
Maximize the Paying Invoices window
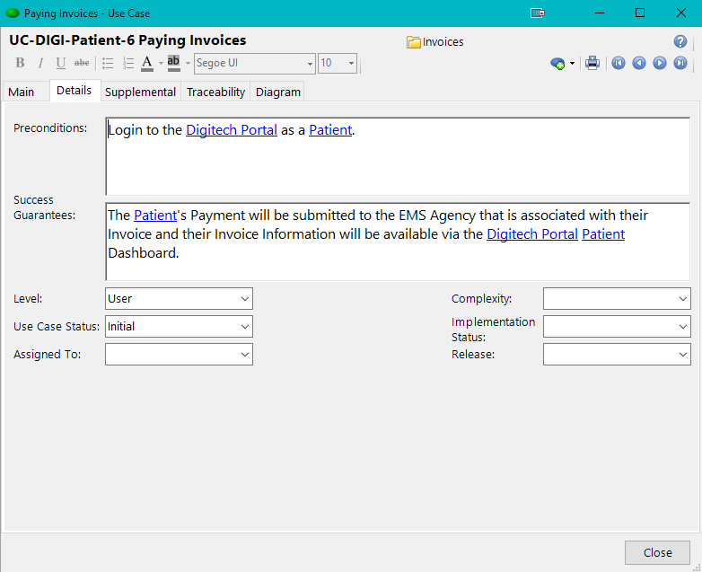[x=640, y=13]
